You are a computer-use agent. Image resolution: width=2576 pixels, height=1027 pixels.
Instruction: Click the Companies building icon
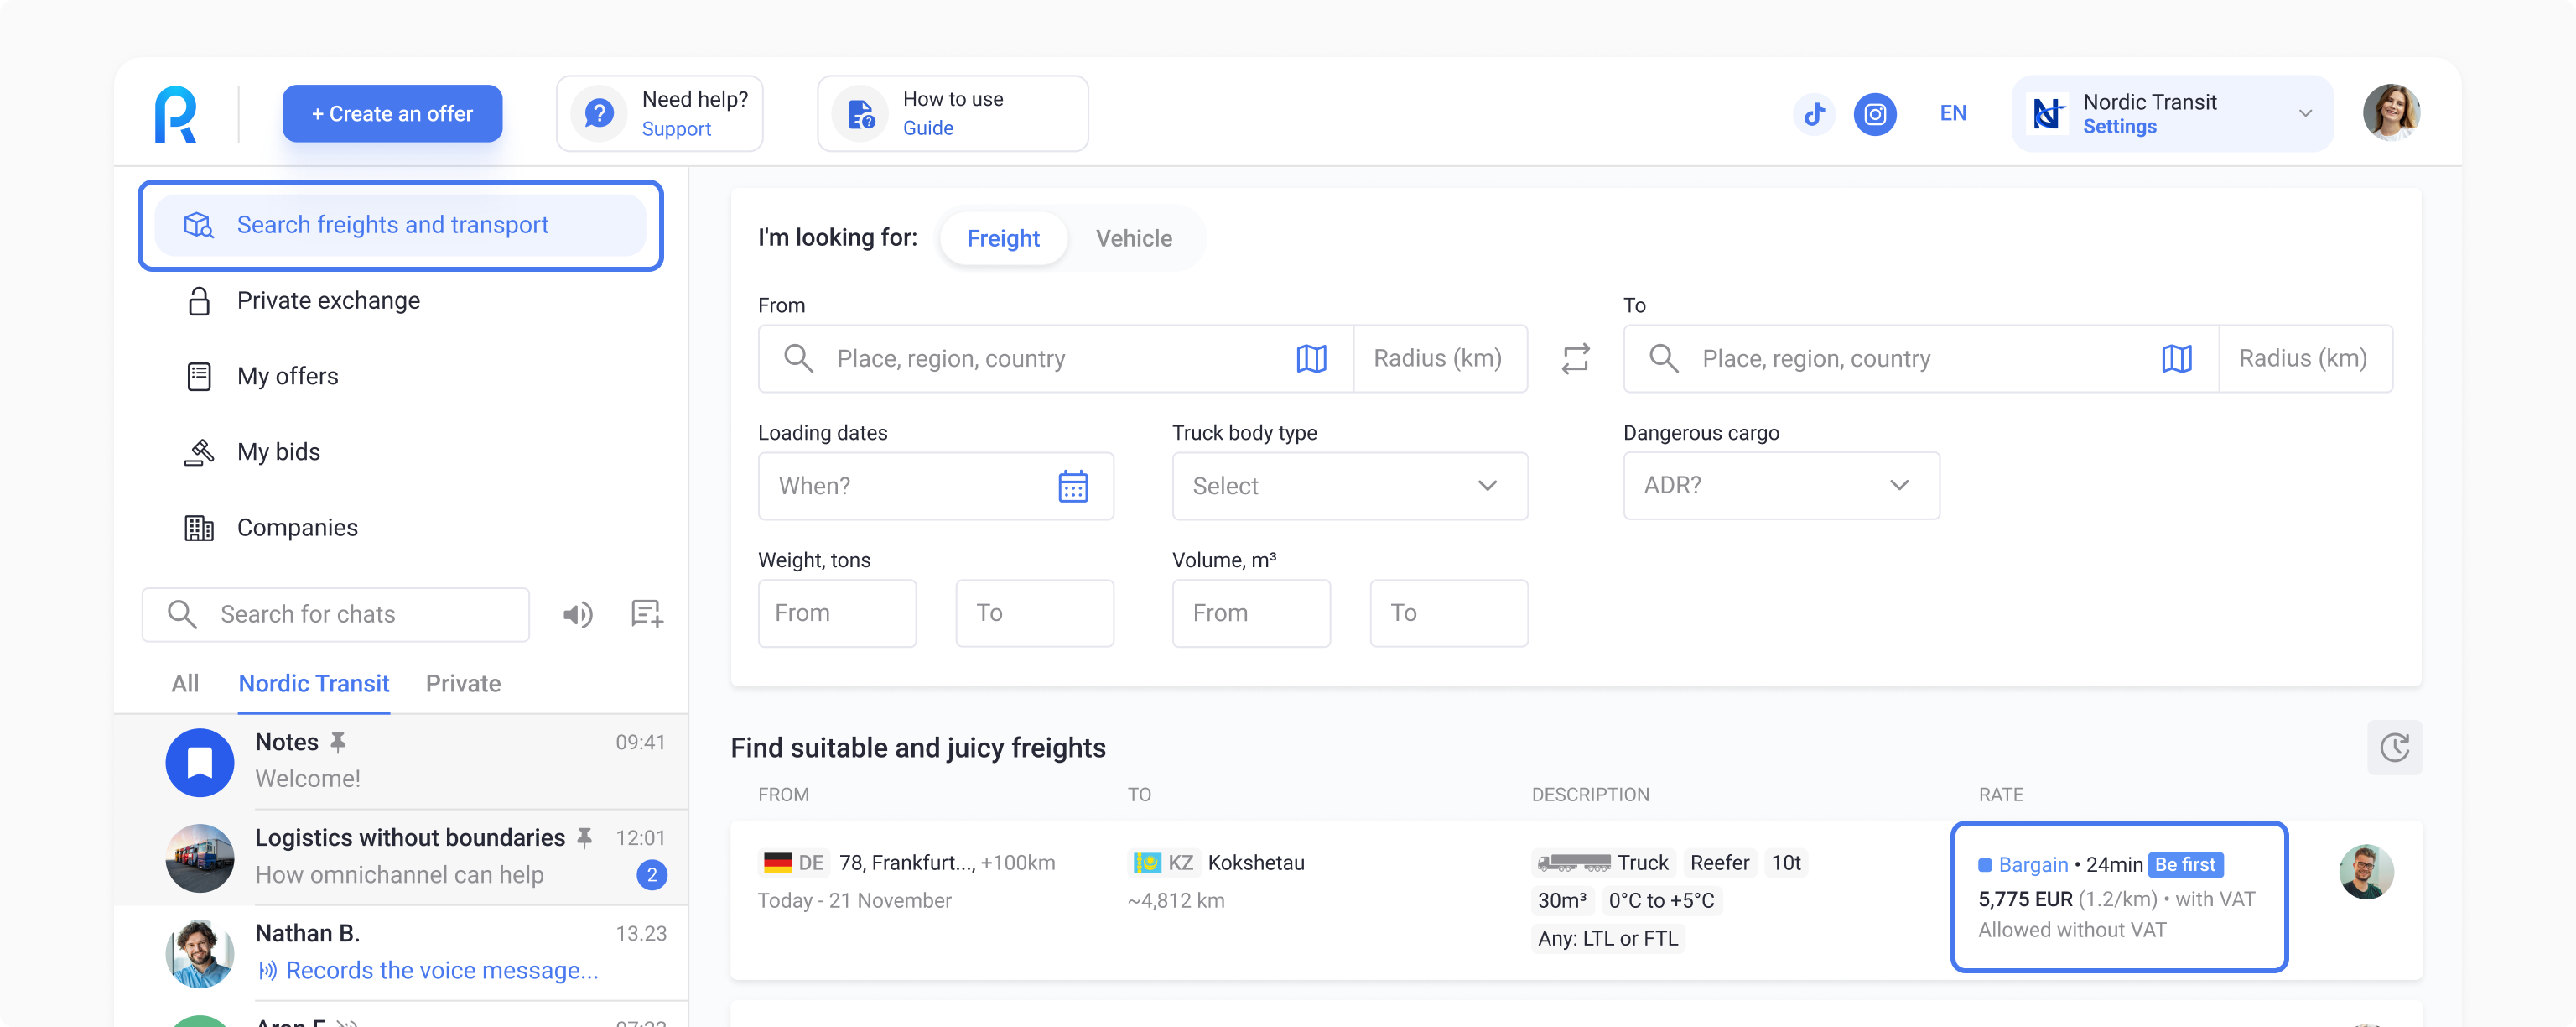coord(199,528)
